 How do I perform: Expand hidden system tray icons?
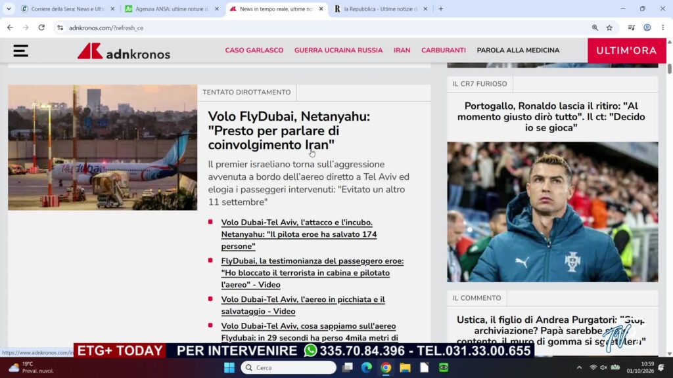coord(579,367)
